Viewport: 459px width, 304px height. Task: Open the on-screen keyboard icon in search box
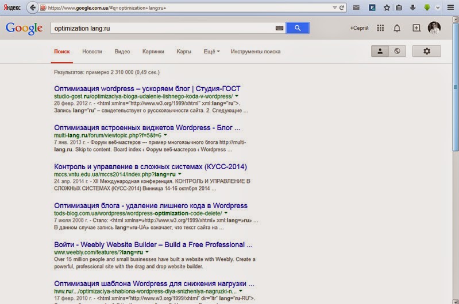pos(279,28)
